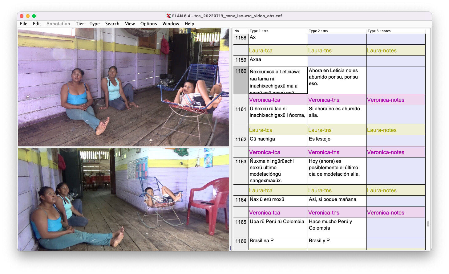
Task: Open the View menu
Action: point(130,24)
